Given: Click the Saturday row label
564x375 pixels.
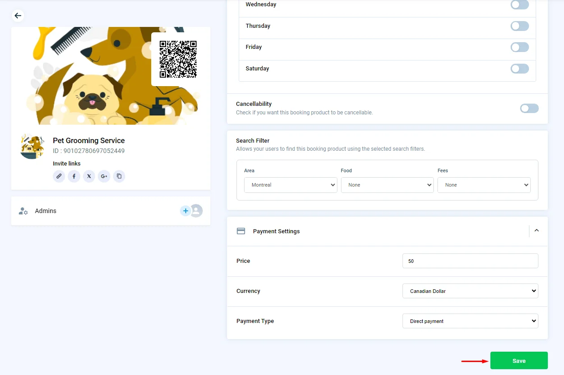Looking at the screenshot, I should point(258,69).
